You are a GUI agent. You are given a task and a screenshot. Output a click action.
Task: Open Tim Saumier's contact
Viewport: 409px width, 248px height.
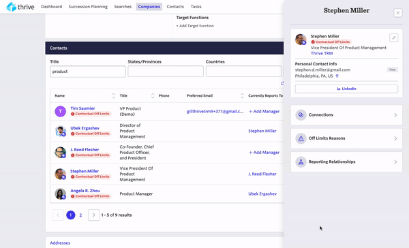82,108
